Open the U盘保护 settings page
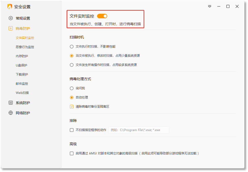Viewport: 248px width, 172px height. 22,65
